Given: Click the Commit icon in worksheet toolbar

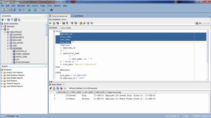Looking at the screenshot, I should pos(72,23).
